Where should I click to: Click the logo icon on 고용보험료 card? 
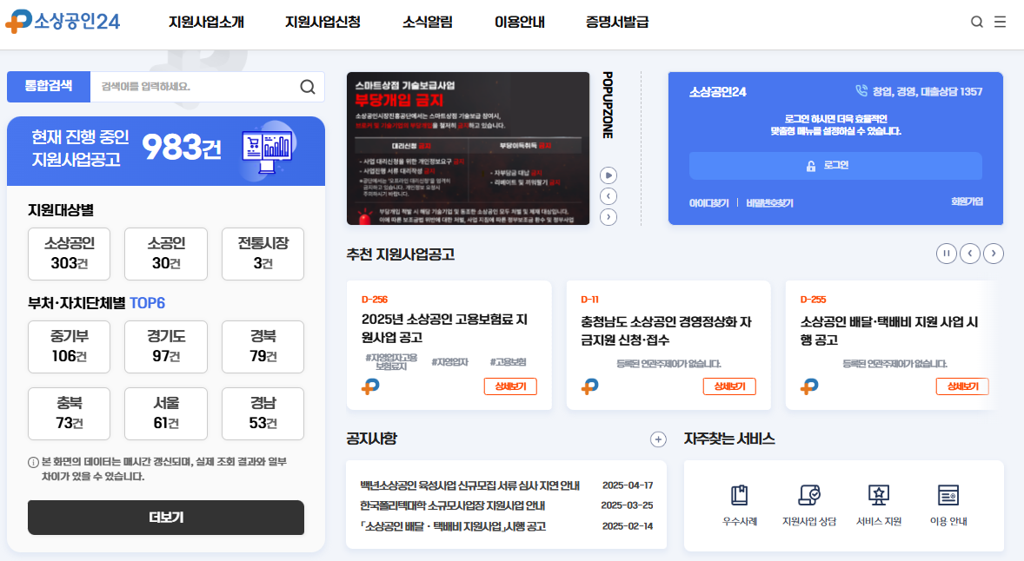370,386
